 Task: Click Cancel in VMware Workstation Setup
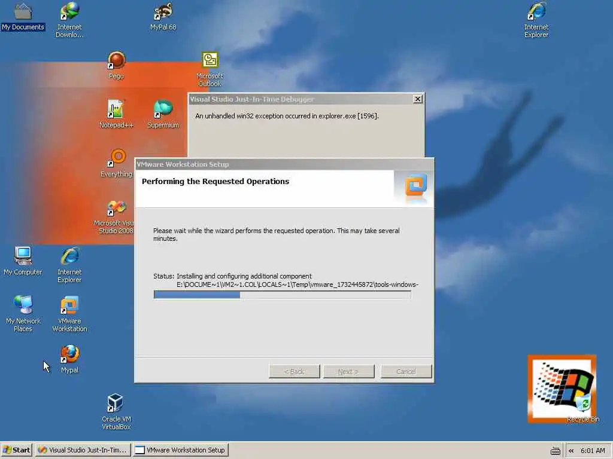[406, 372]
